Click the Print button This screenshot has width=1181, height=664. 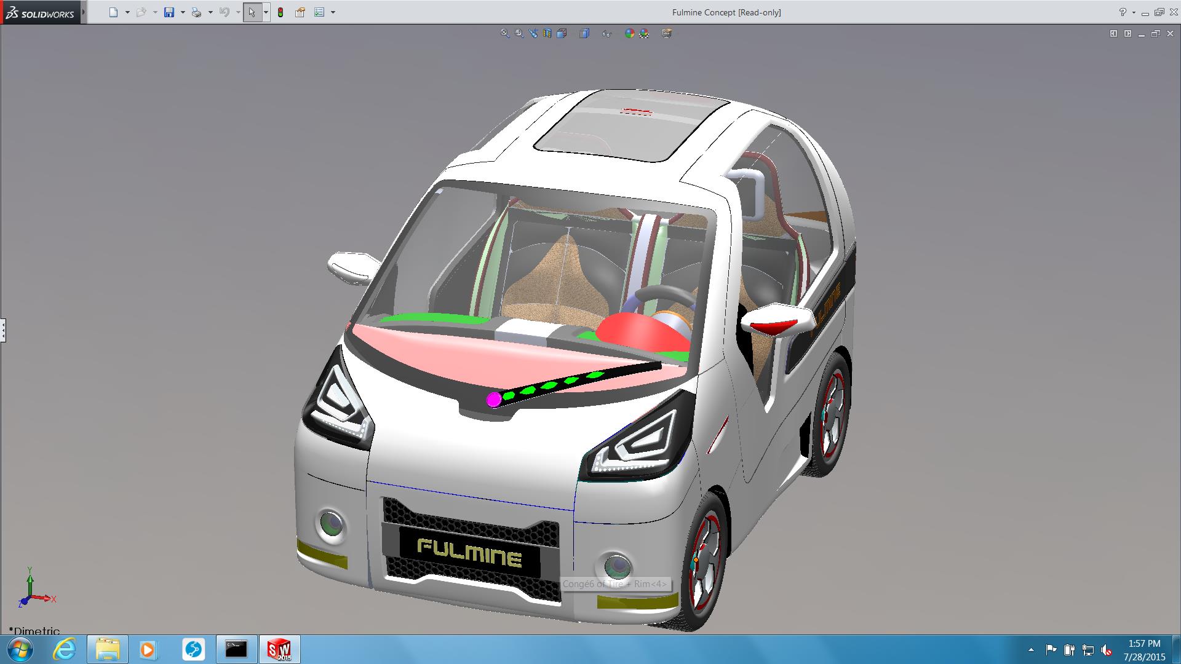tap(196, 12)
